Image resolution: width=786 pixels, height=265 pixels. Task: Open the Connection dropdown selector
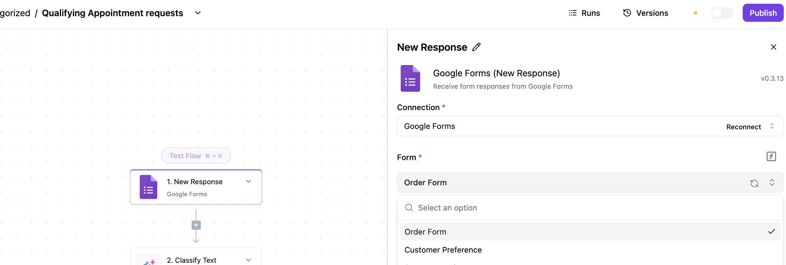[772, 126]
